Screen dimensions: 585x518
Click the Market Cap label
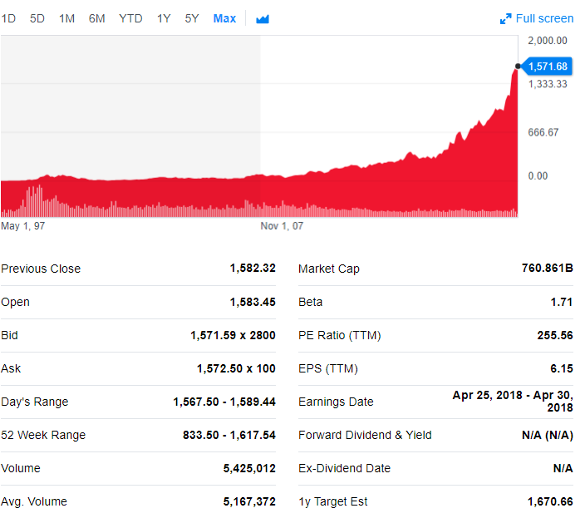coord(329,269)
